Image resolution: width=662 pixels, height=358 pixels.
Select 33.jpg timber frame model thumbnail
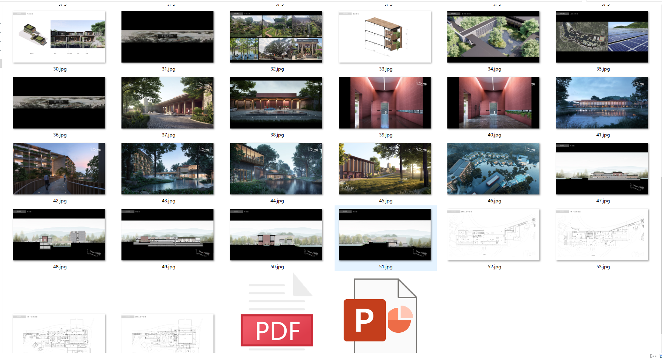click(385, 37)
